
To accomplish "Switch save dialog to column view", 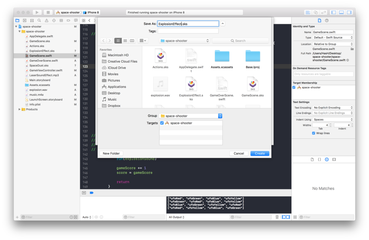I will [x=132, y=41].
